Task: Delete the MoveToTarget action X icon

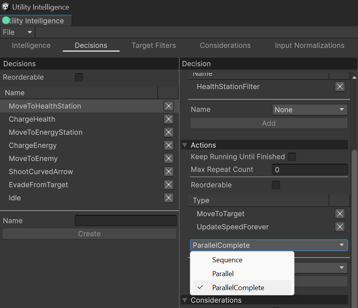Action: pyautogui.click(x=340, y=214)
